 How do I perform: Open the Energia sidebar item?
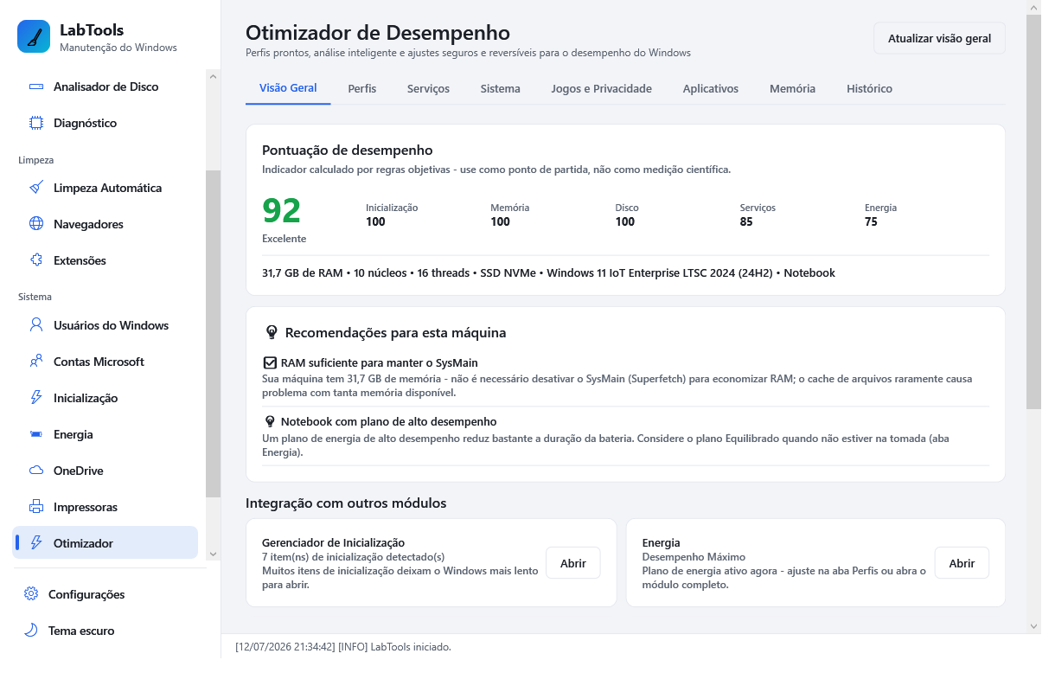tap(105, 434)
